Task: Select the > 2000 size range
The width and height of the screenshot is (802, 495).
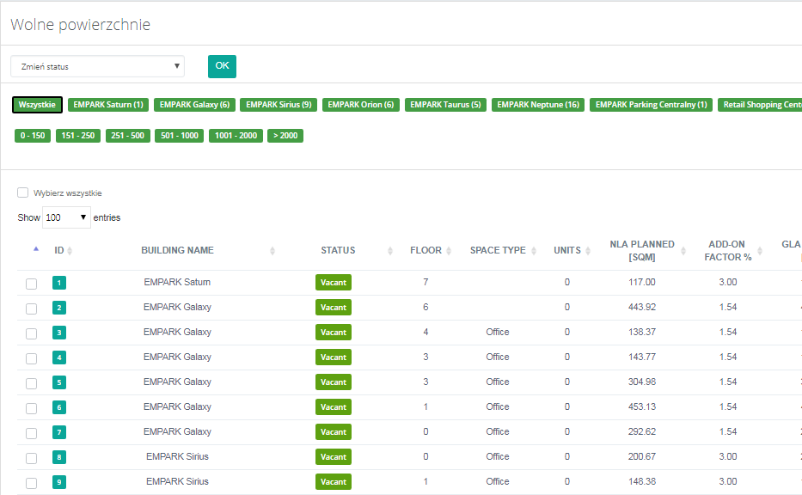Action: tap(285, 136)
